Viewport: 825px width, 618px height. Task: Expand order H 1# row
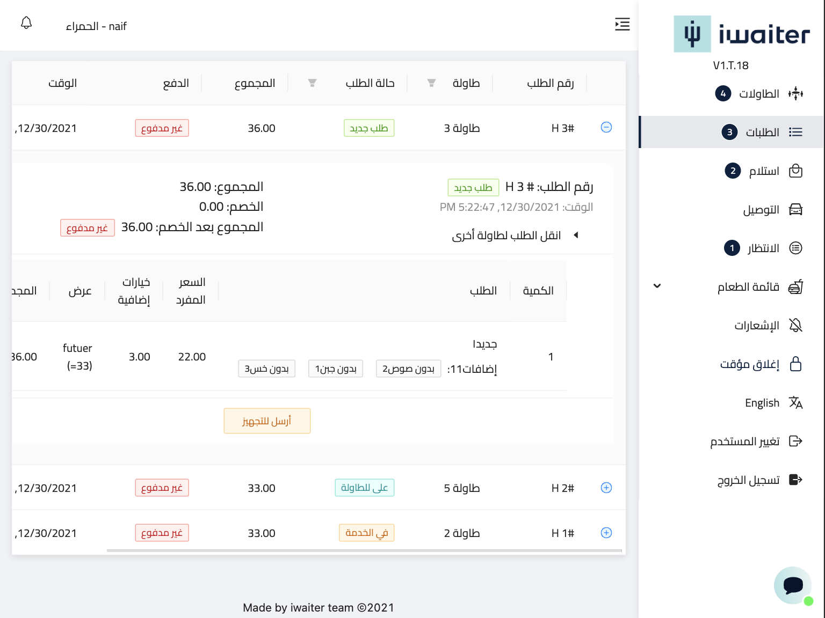606,533
